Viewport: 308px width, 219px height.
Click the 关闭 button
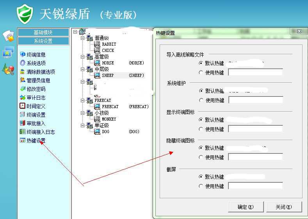pyautogui.click(x=284, y=207)
